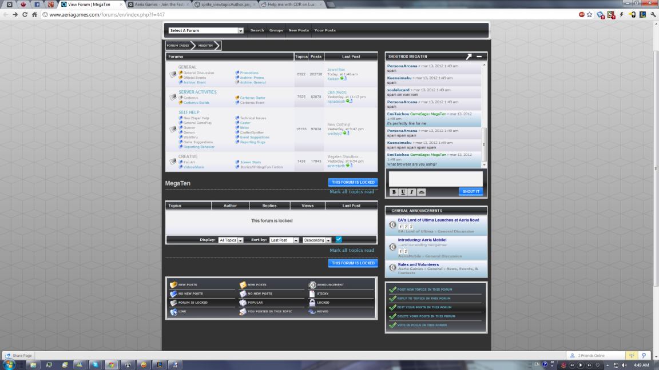Click the shoutbox Bold formatting button
This screenshot has height=370, width=659.
tap(394, 192)
